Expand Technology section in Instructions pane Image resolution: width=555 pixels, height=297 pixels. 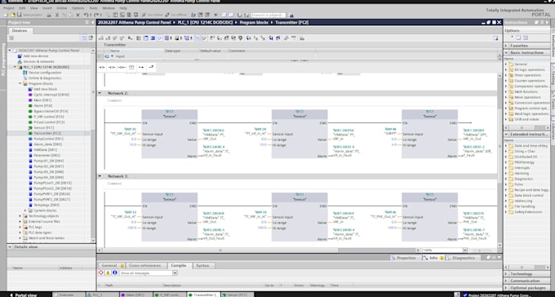pos(507,274)
